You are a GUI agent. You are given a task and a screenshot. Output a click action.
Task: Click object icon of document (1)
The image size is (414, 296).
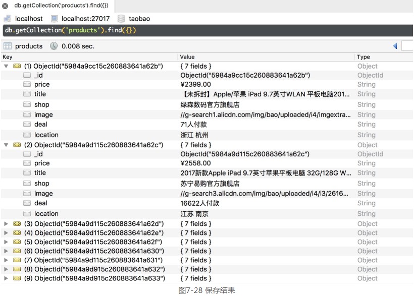point(17,66)
